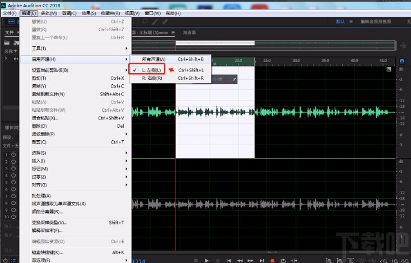The image size is (411, 263).
Task: Click the play button
Action: pyautogui.click(x=207, y=260)
